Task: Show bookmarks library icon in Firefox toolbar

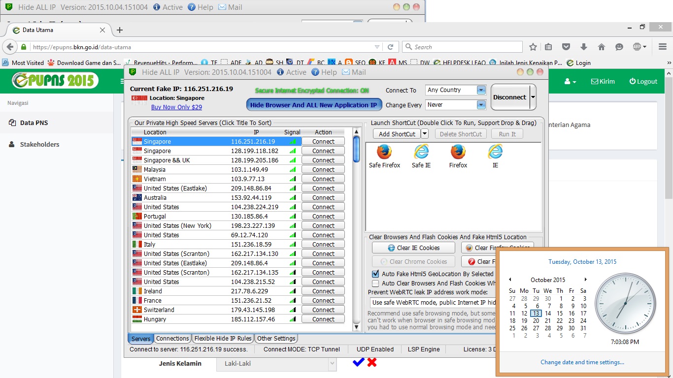Action: [x=548, y=47]
